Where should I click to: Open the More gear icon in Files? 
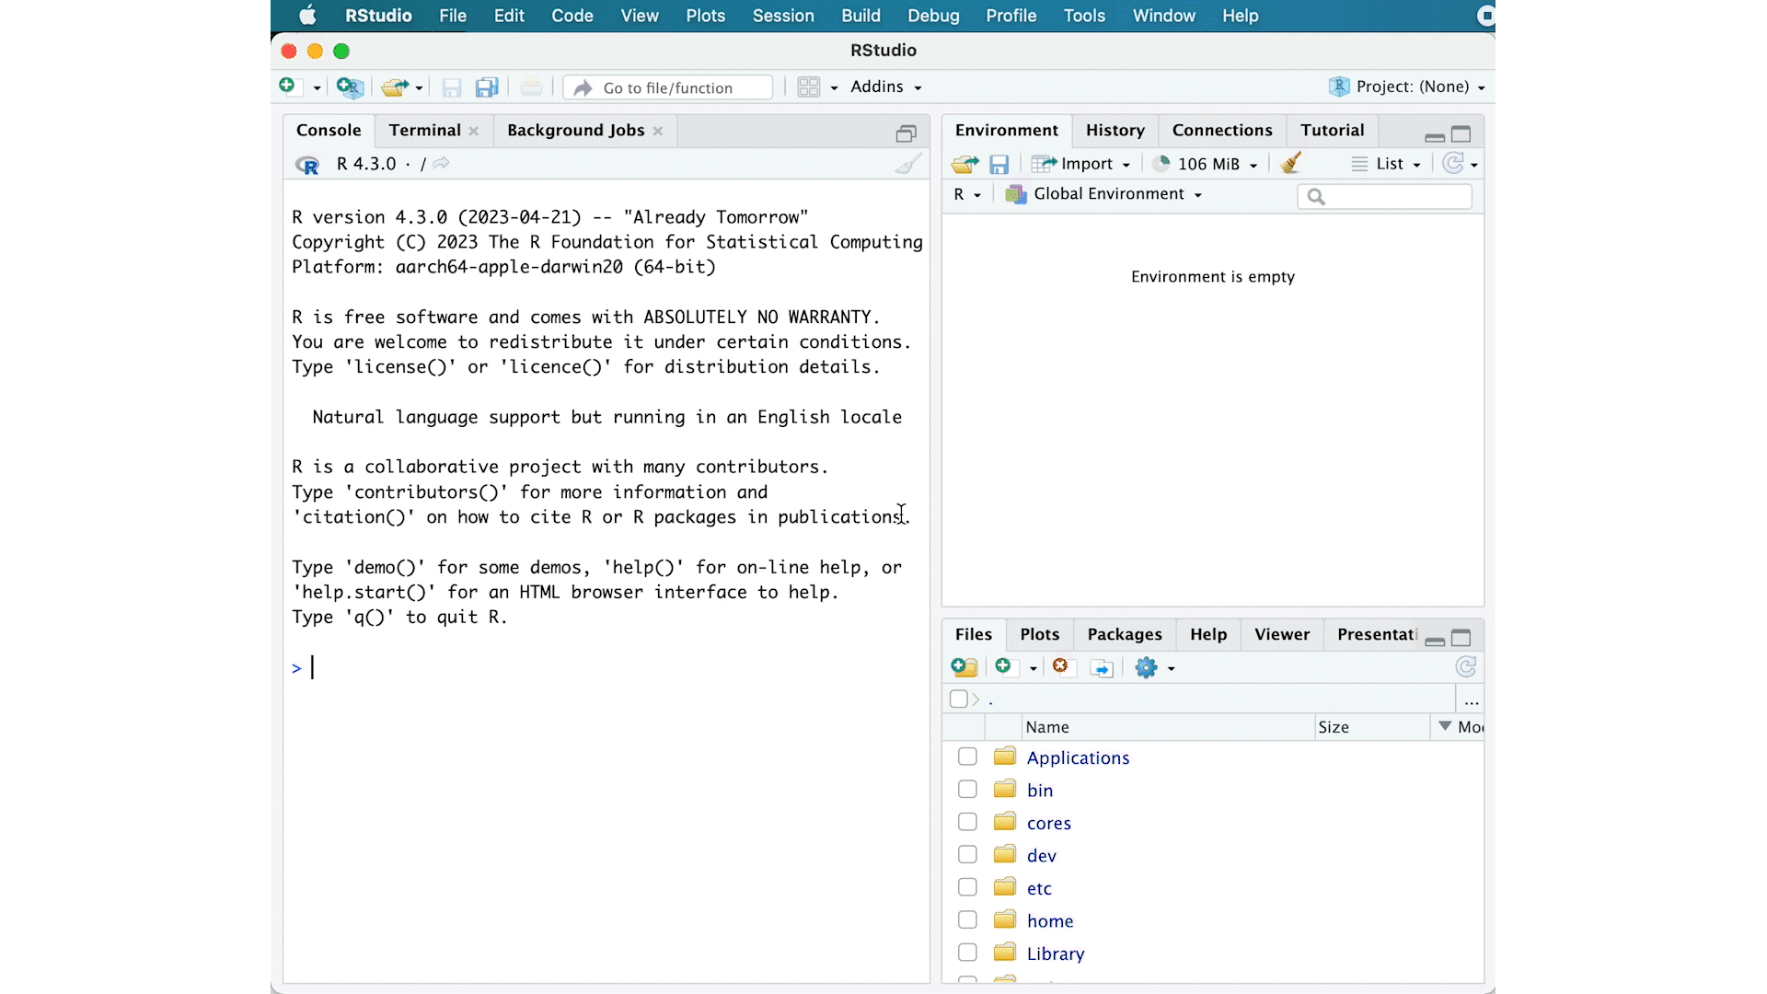coord(1146,667)
